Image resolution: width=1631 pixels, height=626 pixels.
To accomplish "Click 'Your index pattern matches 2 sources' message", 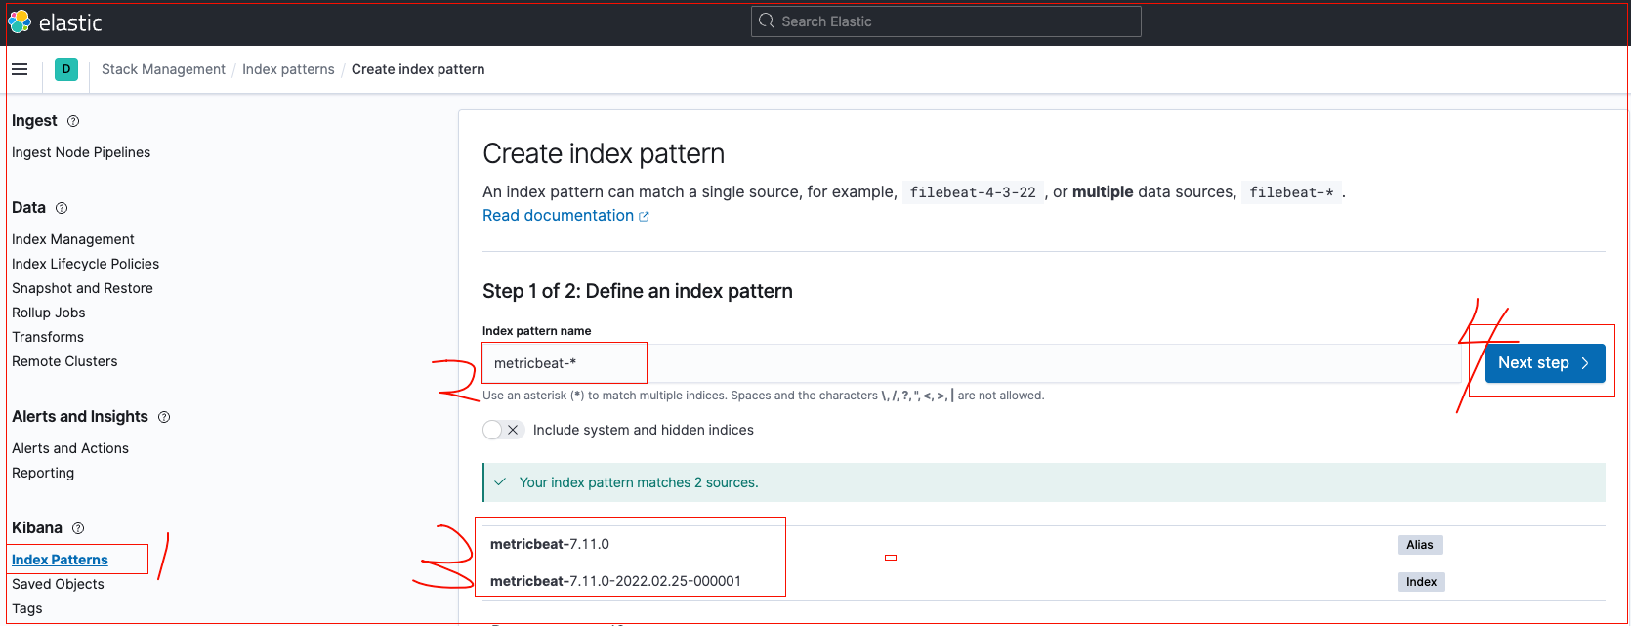I will tap(639, 482).
